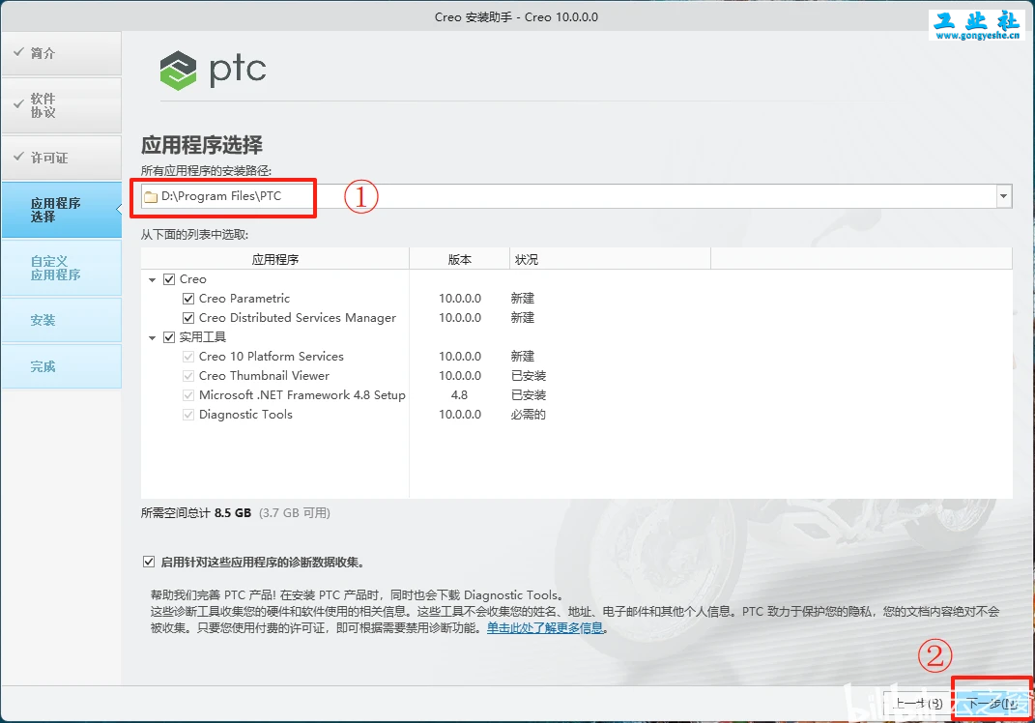Click the PTC logo
The height and width of the screenshot is (723, 1035).
[x=214, y=70]
